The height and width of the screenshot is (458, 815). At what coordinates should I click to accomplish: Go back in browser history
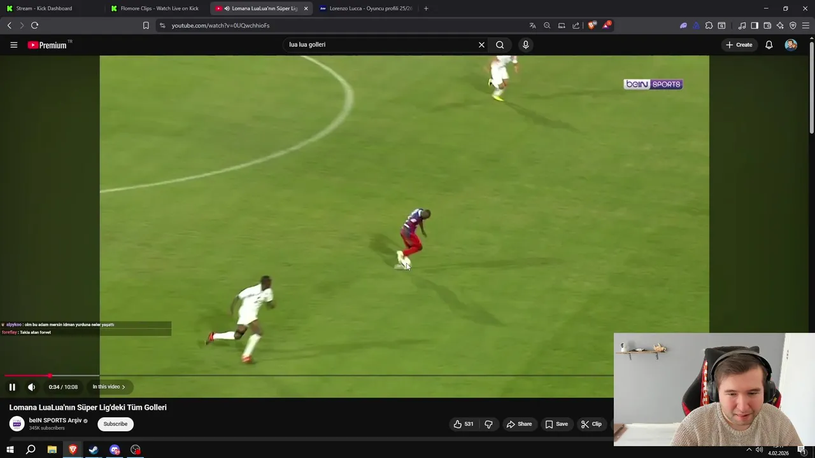pyautogui.click(x=9, y=25)
